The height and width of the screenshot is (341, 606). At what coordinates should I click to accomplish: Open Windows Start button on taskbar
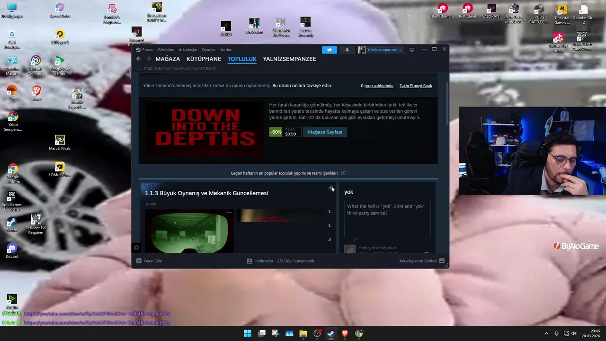[247, 333]
